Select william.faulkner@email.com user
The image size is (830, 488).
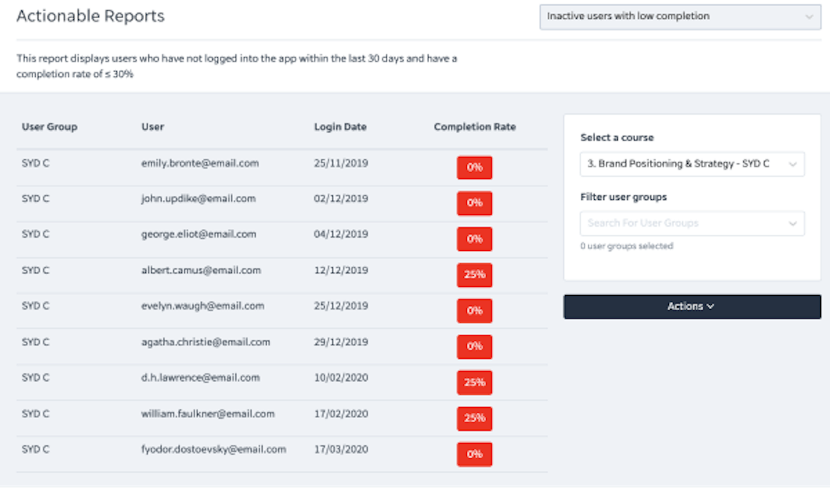208,413
